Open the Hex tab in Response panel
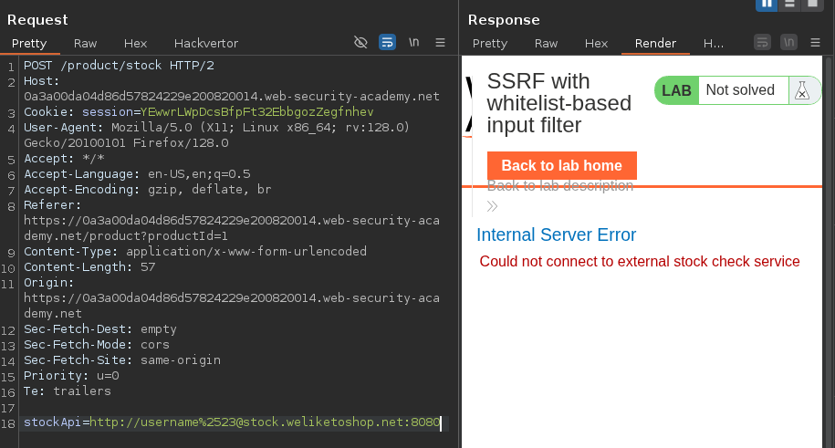The image size is (835, 448). (x=596, y=43)
